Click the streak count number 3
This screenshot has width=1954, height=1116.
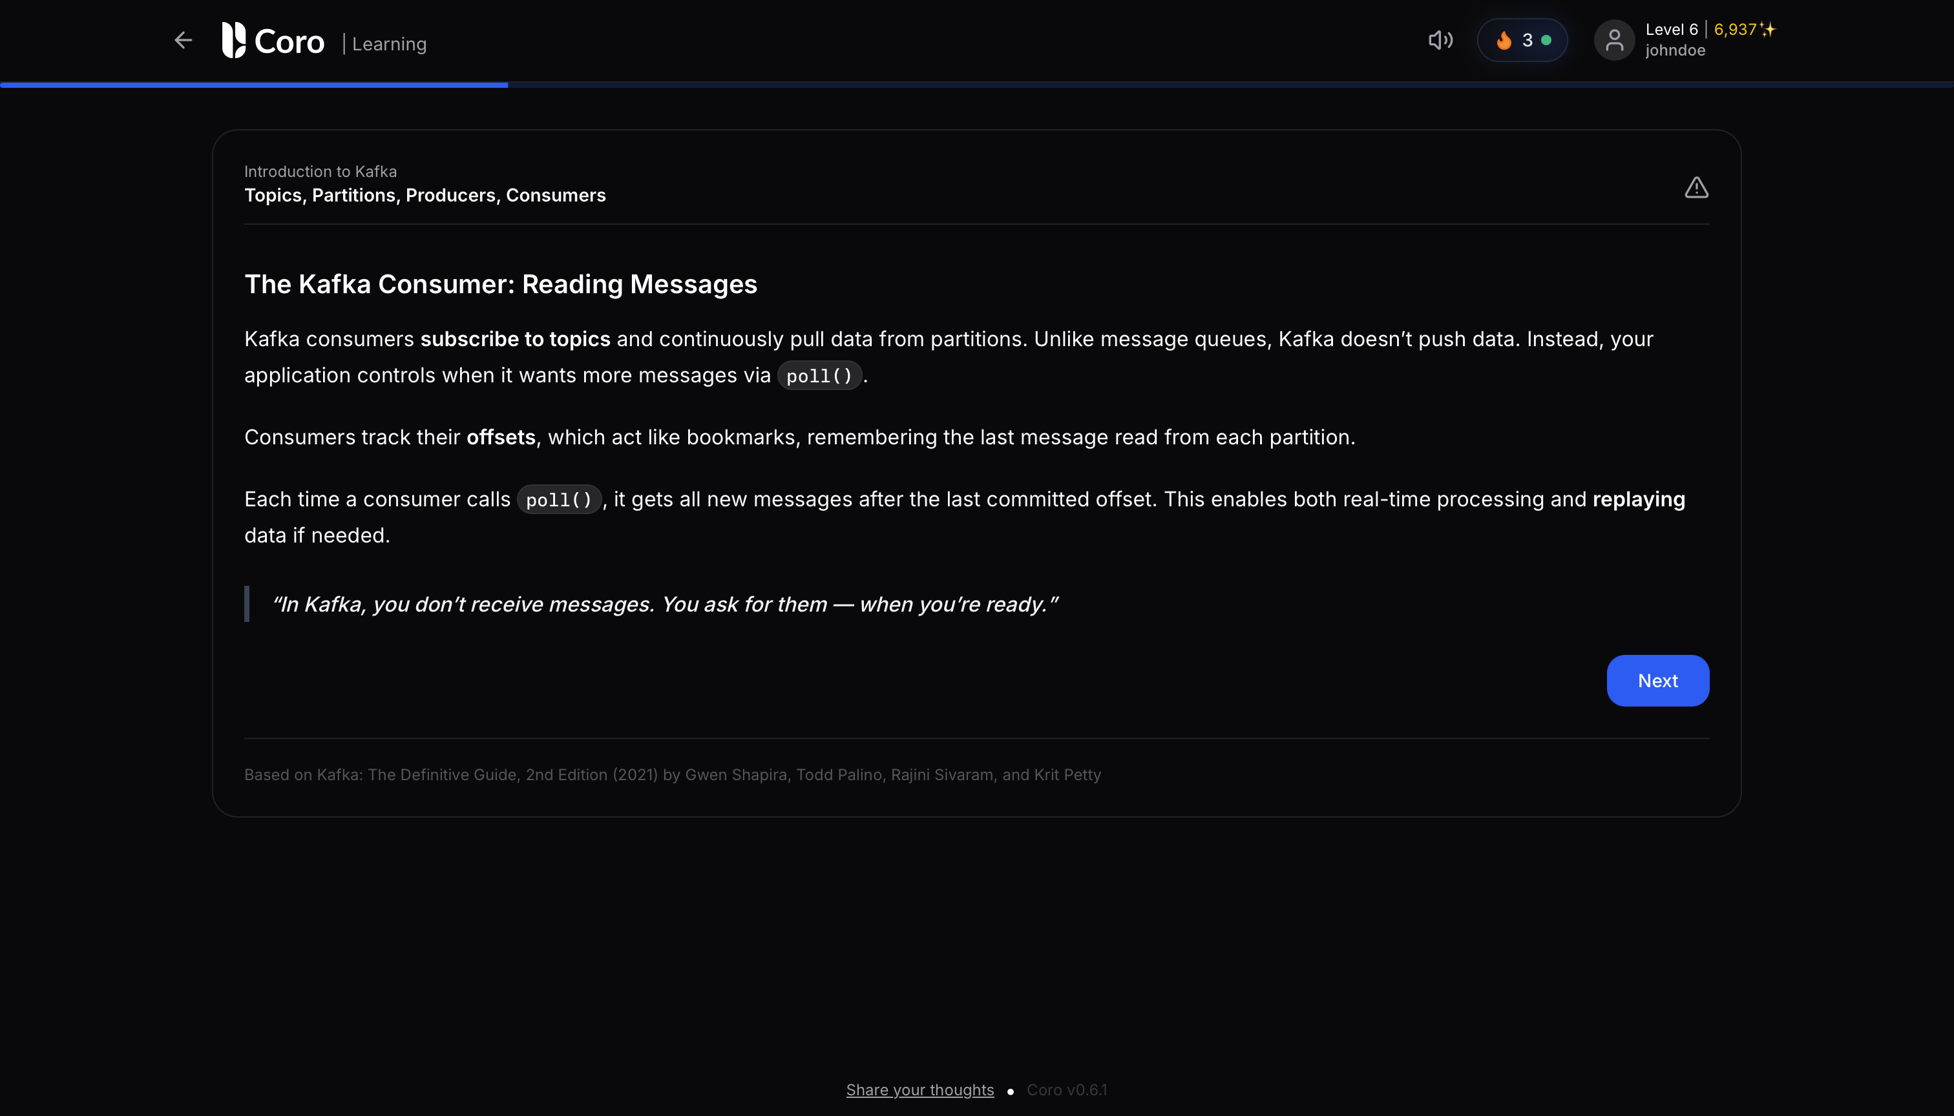(1527, 40)
